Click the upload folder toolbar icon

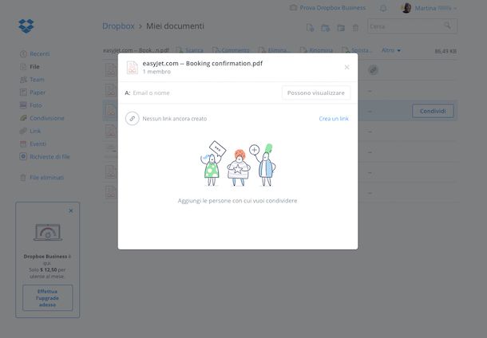pyautogui.click(x=325, y=28)
